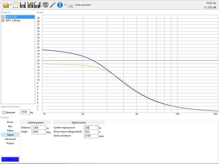Toggle MTX 125Liter project checkbox
Screen dimensions: 219x164
[3, 21]
